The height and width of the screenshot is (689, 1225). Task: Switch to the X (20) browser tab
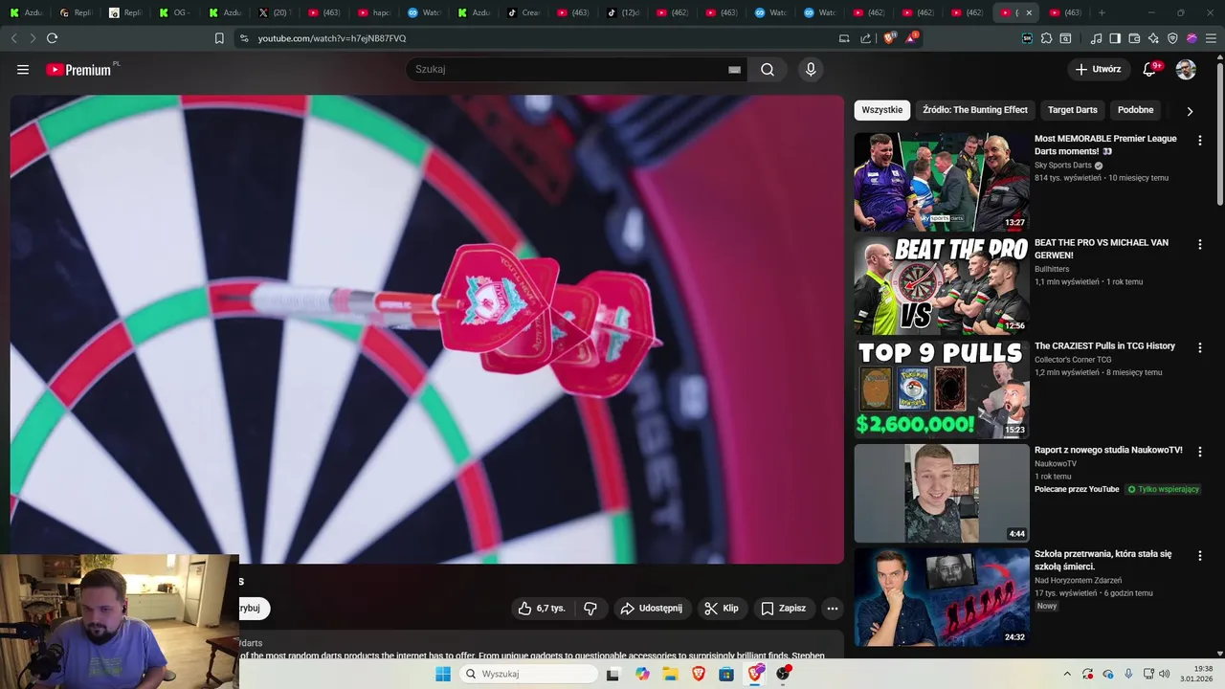[x=275, y=12]
